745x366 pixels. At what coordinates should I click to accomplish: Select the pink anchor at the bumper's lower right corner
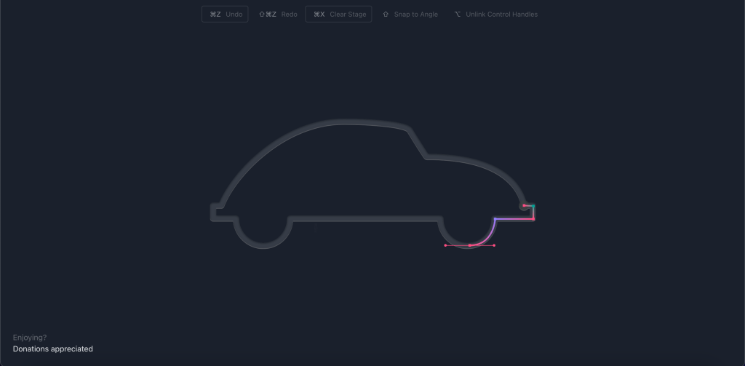(x=533, y=219)
